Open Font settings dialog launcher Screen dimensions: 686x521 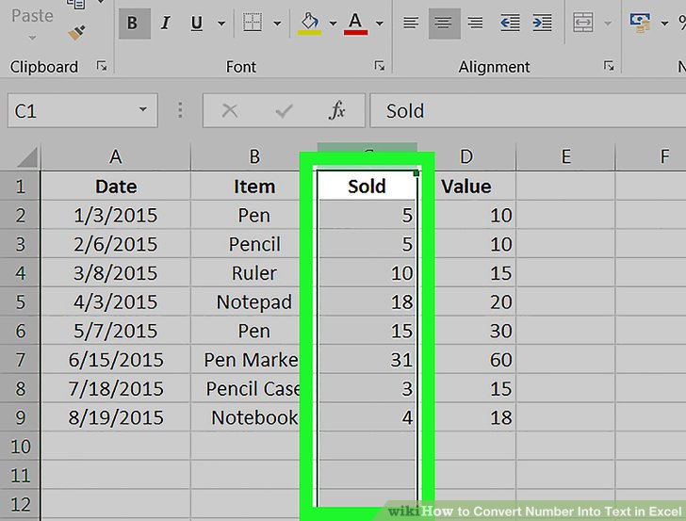coord(380,66)
